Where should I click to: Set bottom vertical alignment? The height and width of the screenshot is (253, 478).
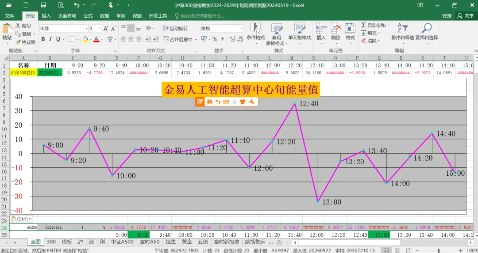(138, 29)
